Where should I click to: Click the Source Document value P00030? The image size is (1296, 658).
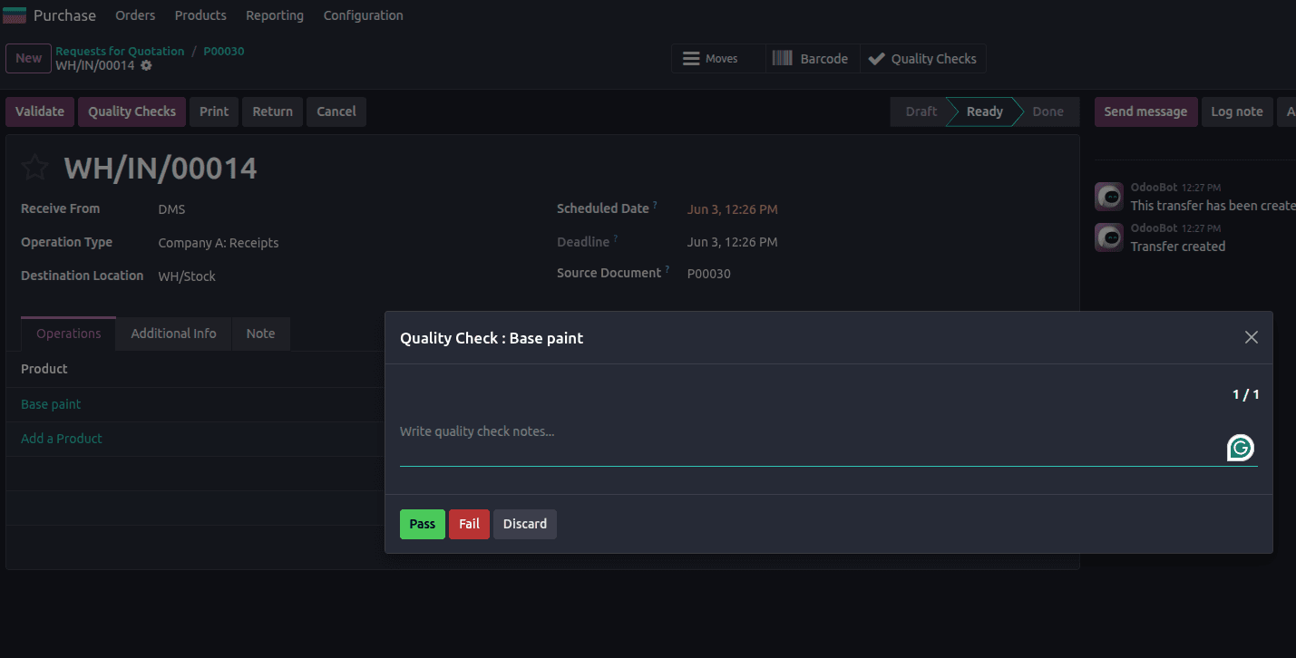[x=708, y=274]
